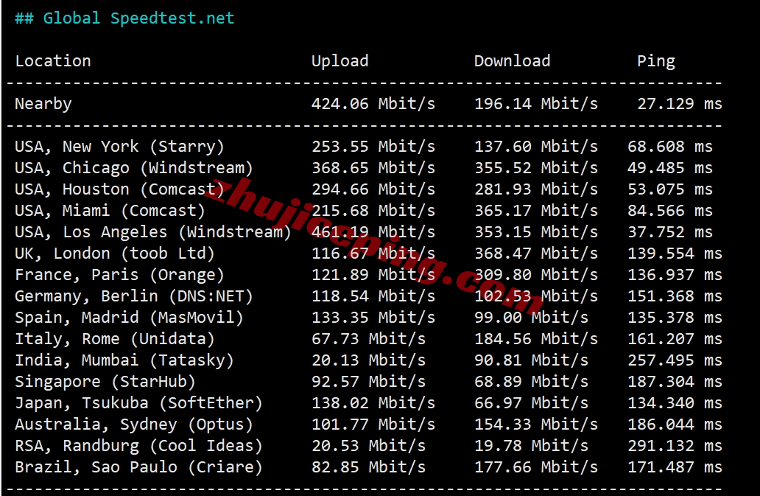Click the RSA, Randburg (Cool Ideas) entry

pyautogui.click(x=138, y=446)
